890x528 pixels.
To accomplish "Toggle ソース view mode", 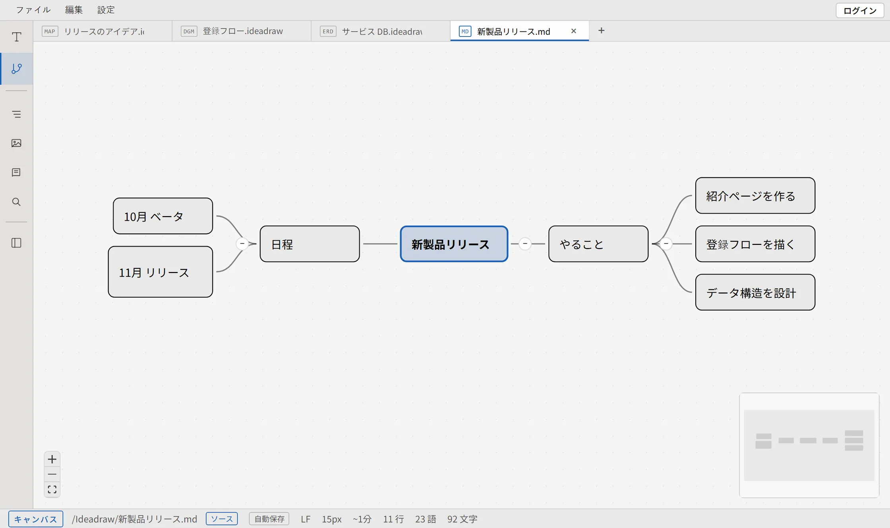I will click(x=222, y=518).
